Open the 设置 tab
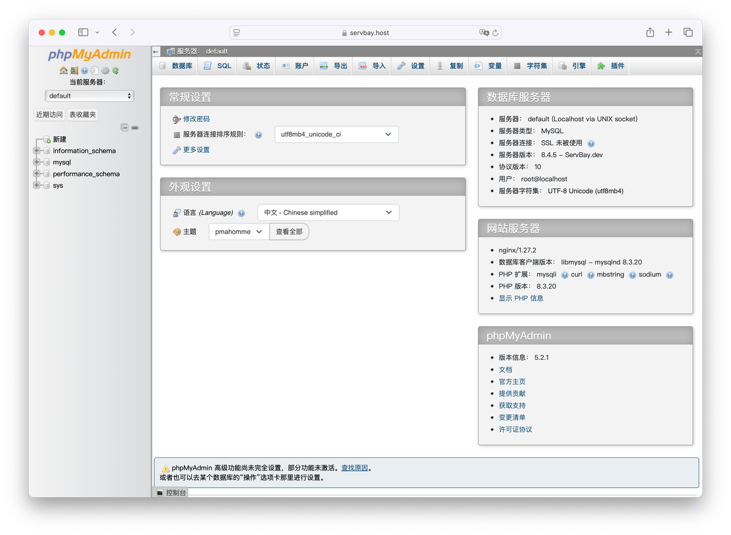This screenshot has height=535, width=731. pyautogui.click(x=411, y=66)
